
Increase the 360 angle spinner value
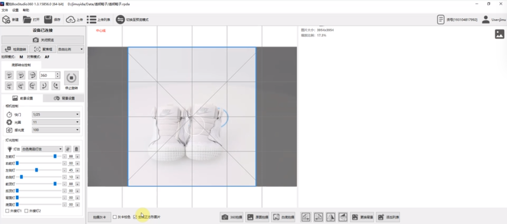point(57,74)
